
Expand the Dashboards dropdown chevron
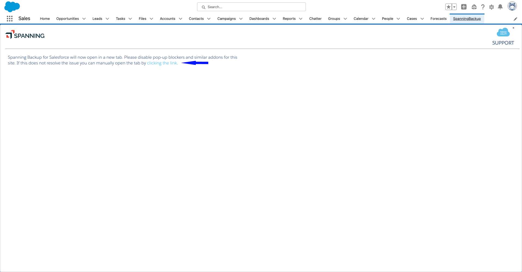coord(274,19)
